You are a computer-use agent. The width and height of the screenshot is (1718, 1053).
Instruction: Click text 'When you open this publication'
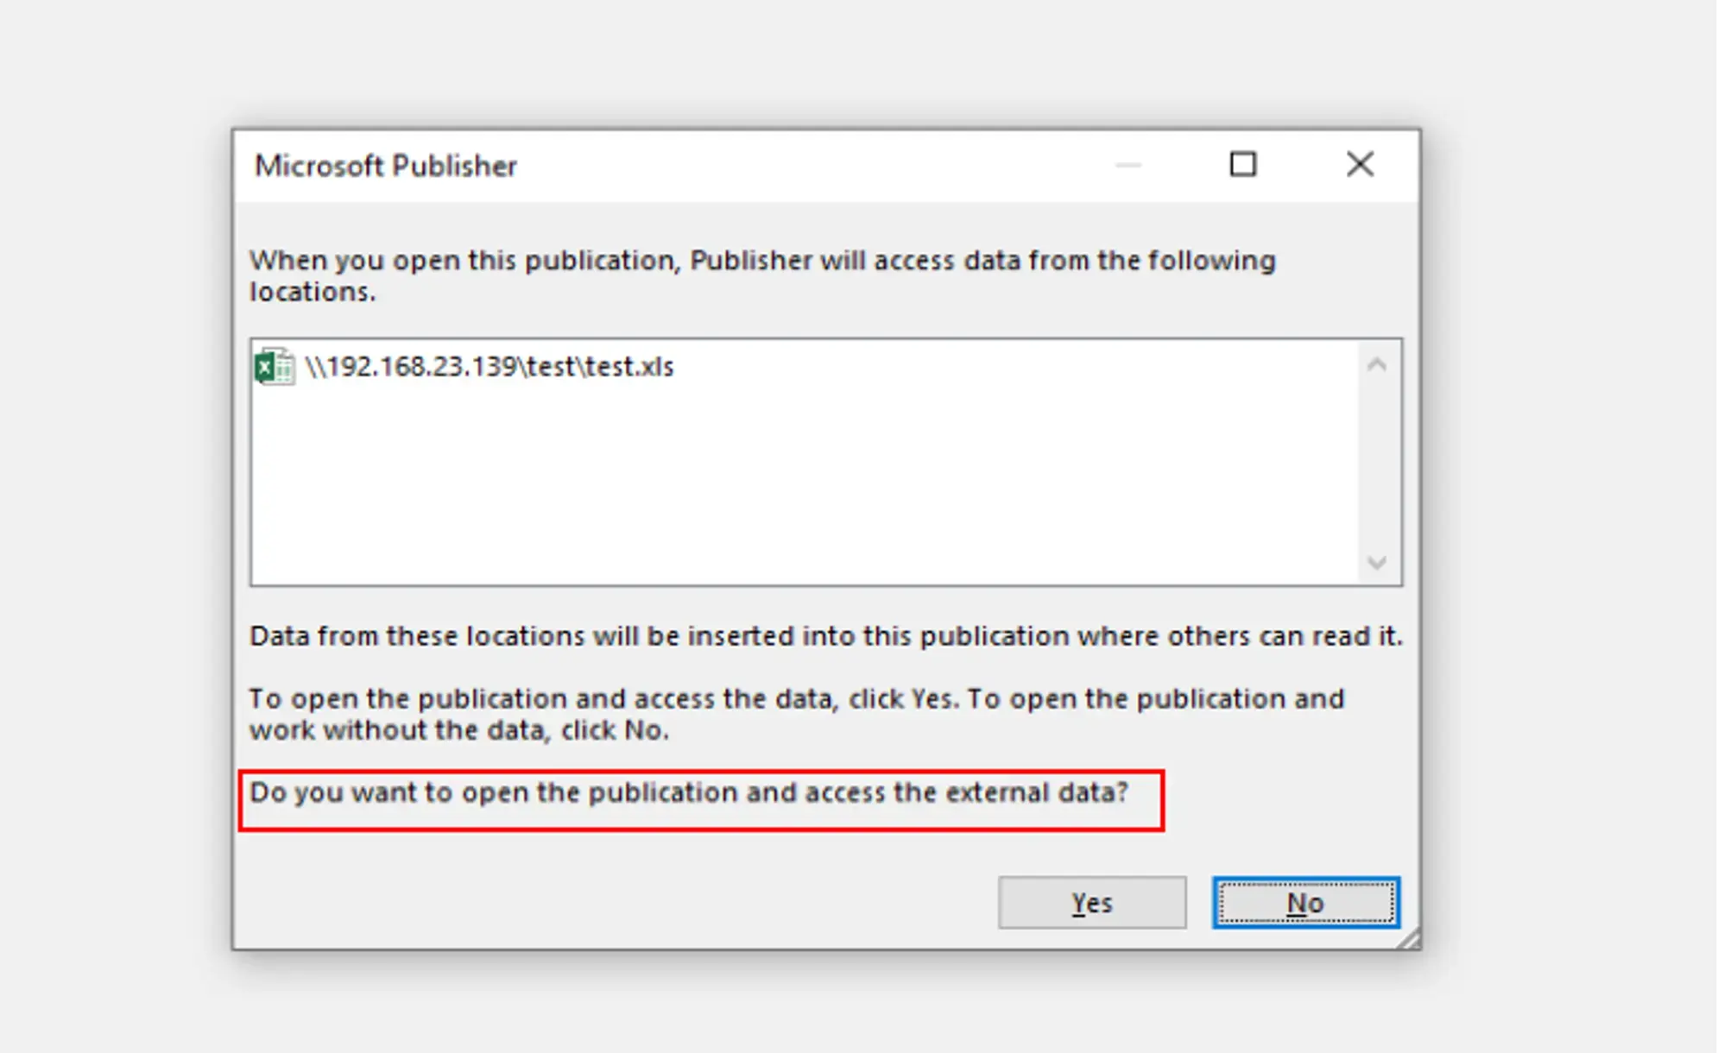click(464, 261)
